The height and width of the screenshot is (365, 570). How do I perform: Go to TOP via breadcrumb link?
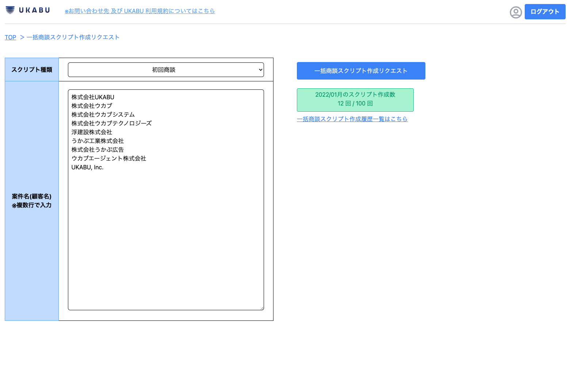point(10,37)
